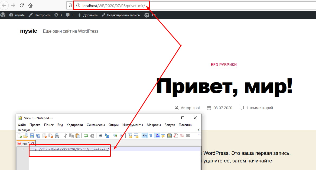Open the Макросы menu
This screenshot has height=170, width=316.
click(154, 125)
